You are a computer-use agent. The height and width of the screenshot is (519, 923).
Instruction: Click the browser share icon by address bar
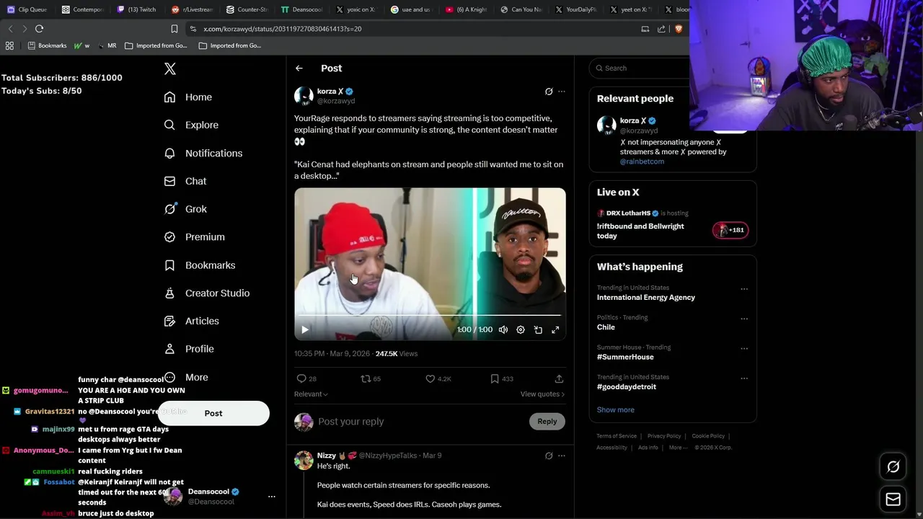point(661,29)
